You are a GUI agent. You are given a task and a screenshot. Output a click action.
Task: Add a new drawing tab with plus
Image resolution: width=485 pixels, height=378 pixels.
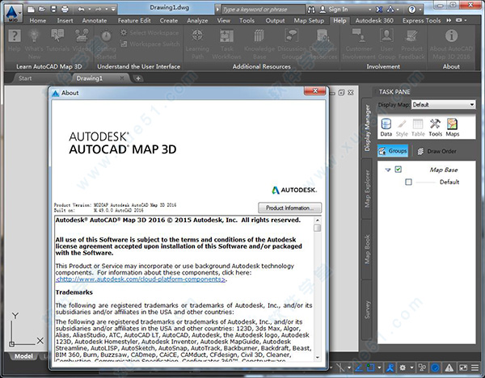[x=138, y=78]
